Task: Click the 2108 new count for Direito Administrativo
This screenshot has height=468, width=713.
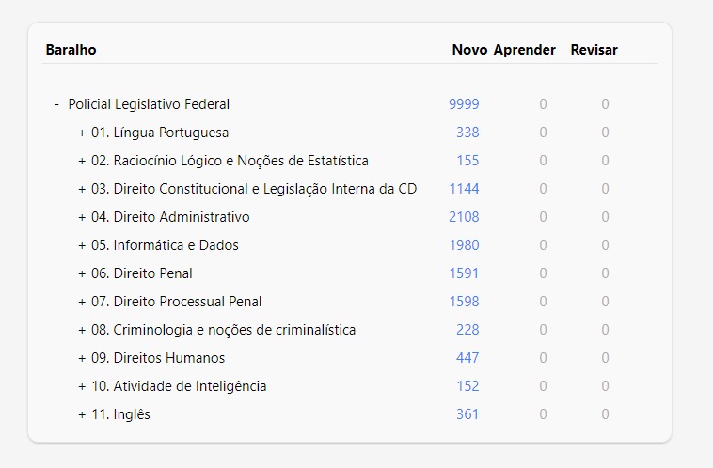Action: click(464, 217)
